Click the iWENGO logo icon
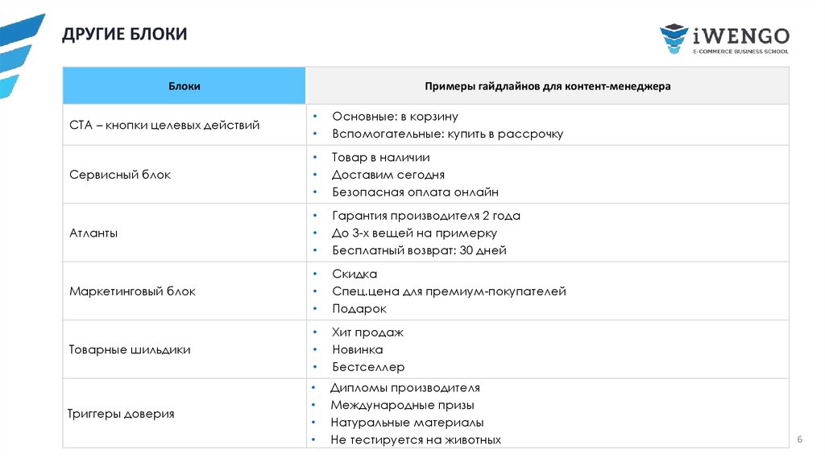Viewport: 825px width, 462px height. coord(674,39)
